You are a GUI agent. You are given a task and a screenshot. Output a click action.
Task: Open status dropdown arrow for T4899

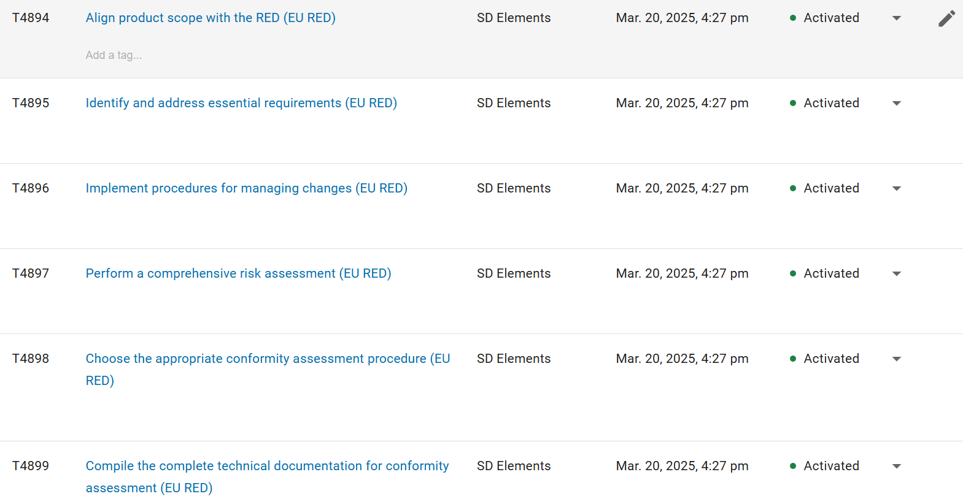point(897,467)
